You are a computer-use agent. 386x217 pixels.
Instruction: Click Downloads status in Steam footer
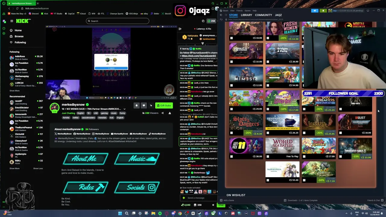point(301,200)
